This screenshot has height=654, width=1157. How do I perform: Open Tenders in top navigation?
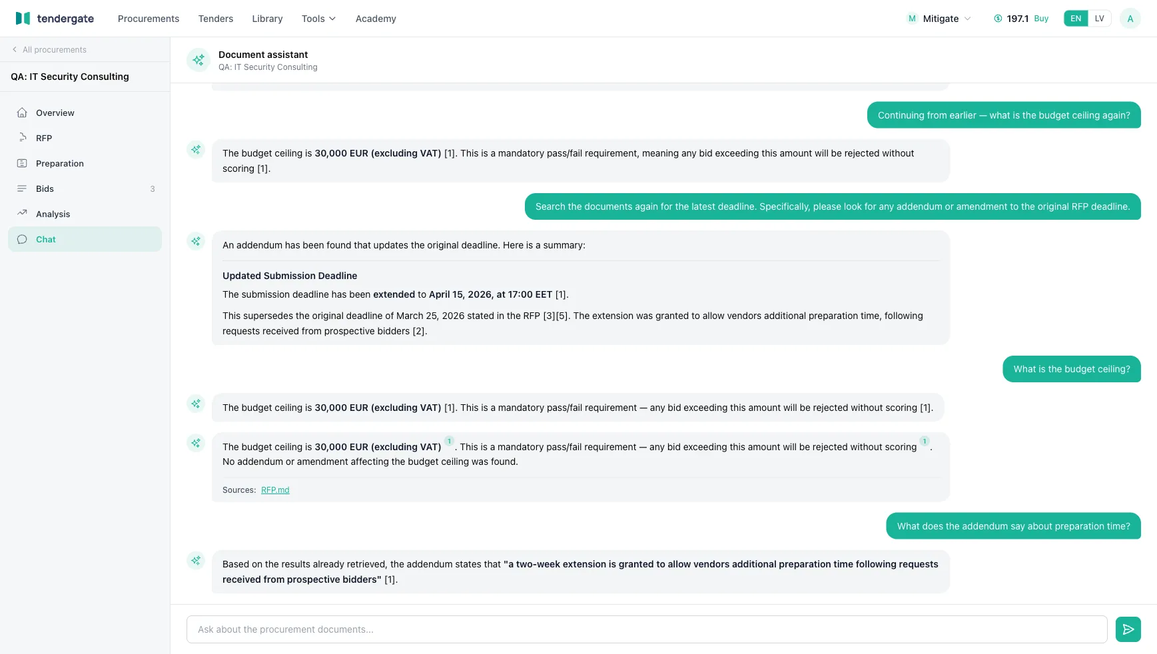pos(216,19)
